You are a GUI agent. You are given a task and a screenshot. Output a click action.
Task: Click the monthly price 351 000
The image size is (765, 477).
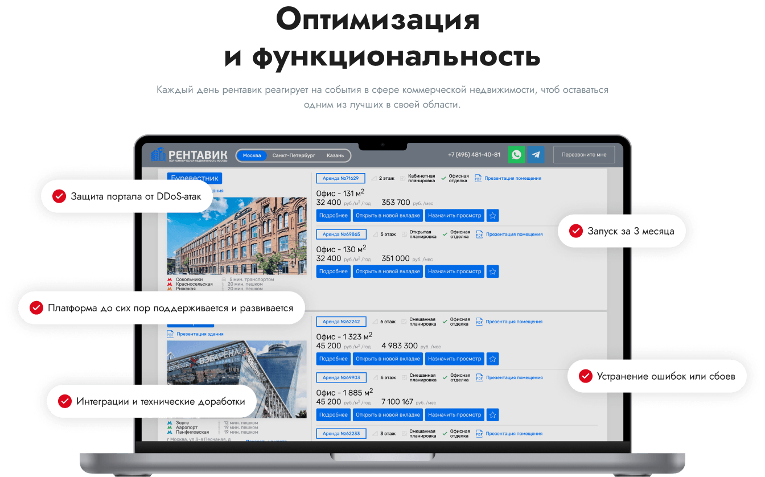pyautogui.click(x=396, y=258)
